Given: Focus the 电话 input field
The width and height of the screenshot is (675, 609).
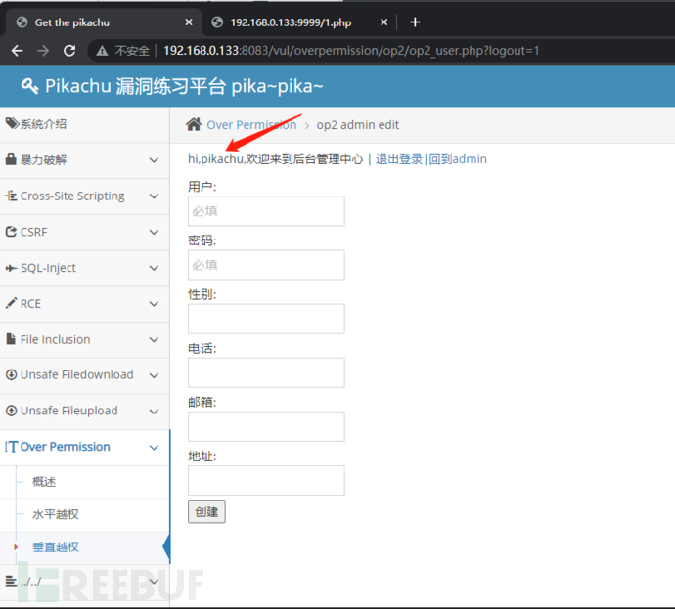Looking at the screenshot, I should coord(266,372).
